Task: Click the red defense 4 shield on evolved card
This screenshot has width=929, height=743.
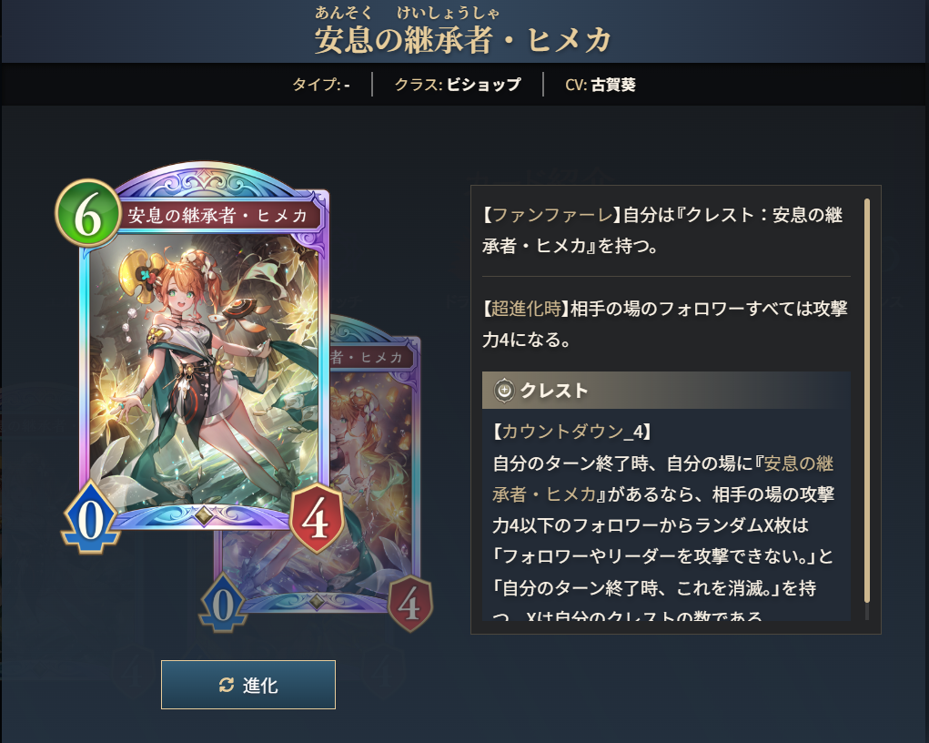Action: click(410, 604)
